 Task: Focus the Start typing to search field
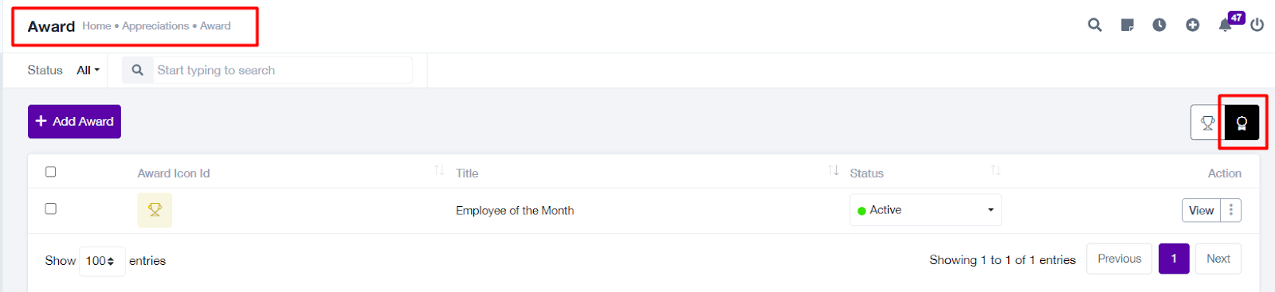click(x=282, y=70)
